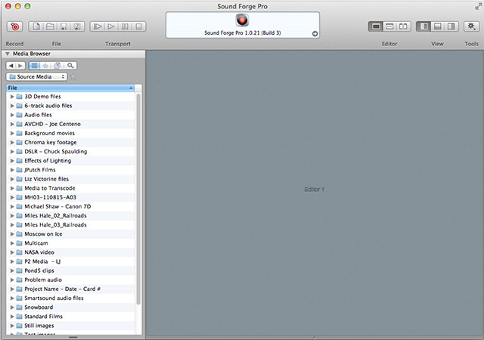The image size is (484, 340).
Task: Select the Still images folder icon
Action: 20,326
